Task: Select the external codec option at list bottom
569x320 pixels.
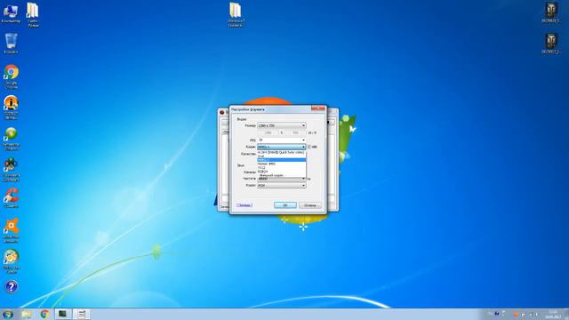Action: pos(282,175)
